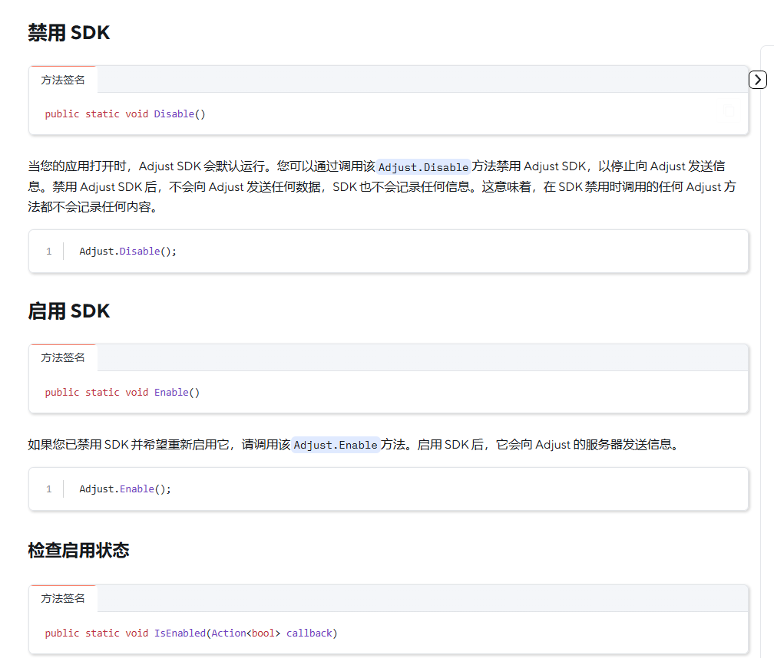Click the Adjust.Enable(); code line
The image size is (774, 658).
(125, 489)
